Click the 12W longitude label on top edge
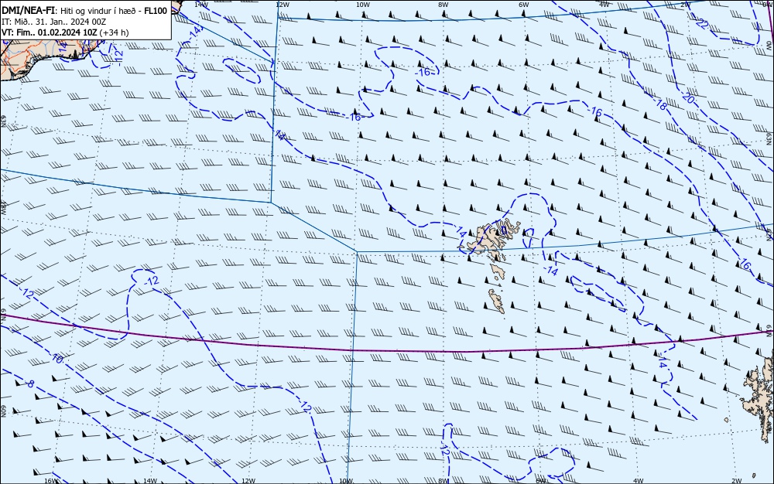774x484 pixels. pyautogui.click(x=282, y=5)
